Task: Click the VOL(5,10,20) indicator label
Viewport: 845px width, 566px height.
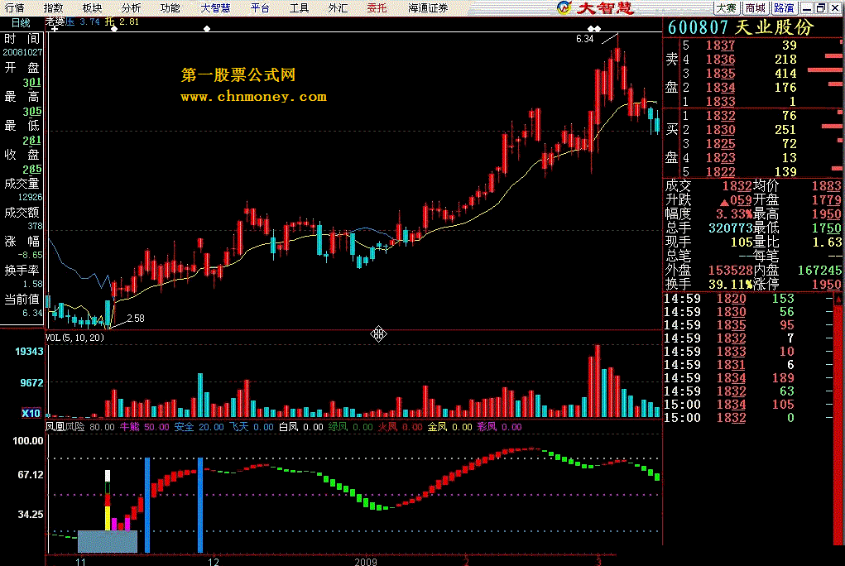Action: [x=75, y=338]
